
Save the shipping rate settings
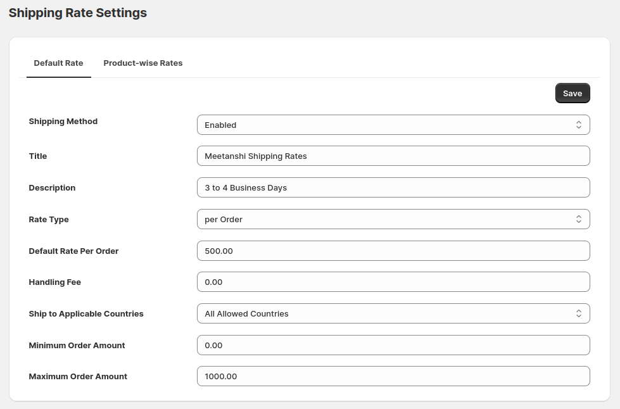click(573, 93)
